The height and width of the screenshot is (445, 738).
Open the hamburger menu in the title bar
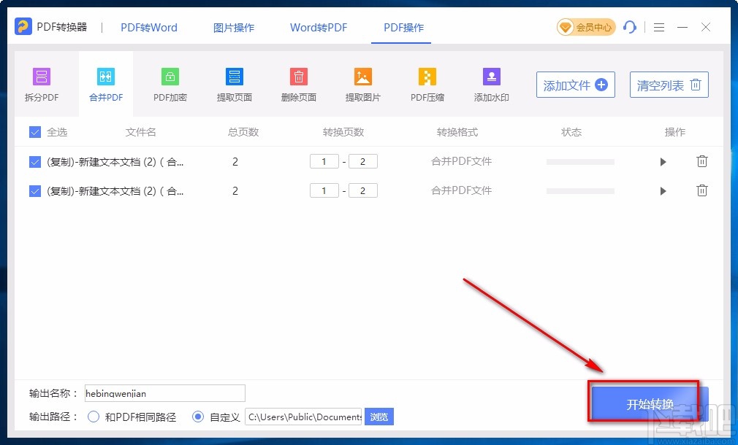pyautogui.click(x=658, y=27)
